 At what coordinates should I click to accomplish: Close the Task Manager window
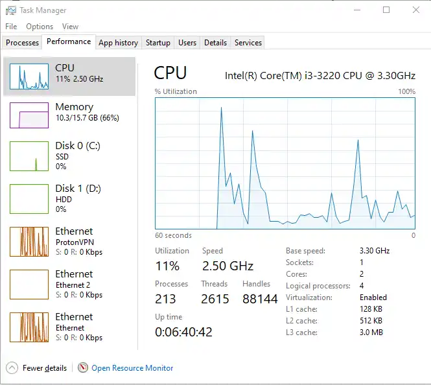point(416,10)
